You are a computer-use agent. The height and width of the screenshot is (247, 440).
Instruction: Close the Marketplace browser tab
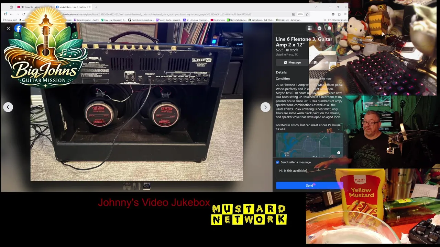[90, 7]
